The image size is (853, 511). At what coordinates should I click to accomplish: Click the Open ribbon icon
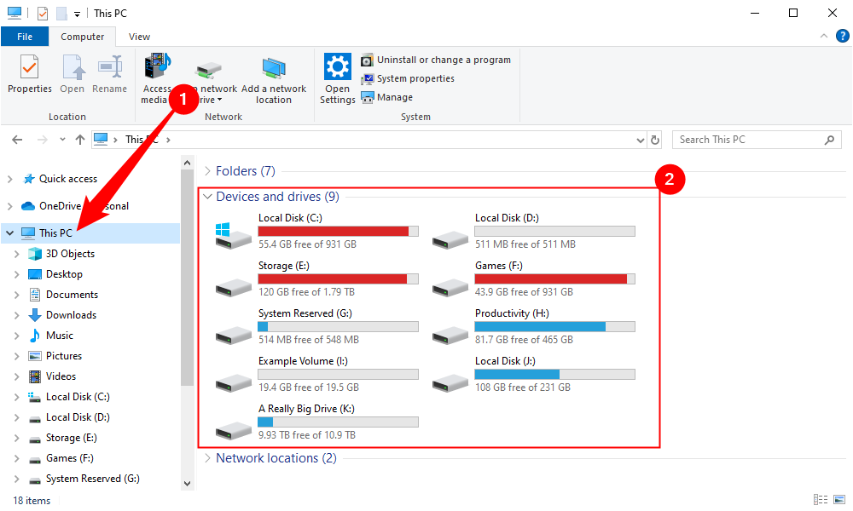point(73,67)
